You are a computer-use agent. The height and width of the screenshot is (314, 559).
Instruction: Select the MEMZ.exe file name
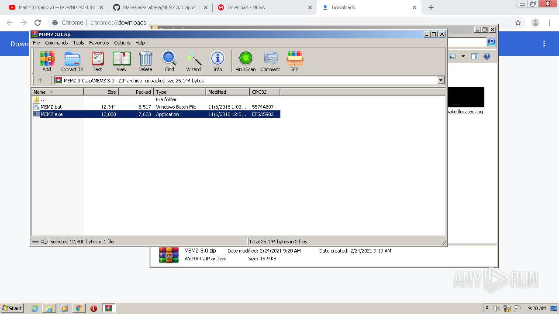(x=52, y=114)
